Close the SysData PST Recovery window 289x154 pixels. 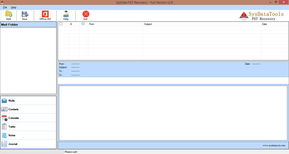[x=284, y=2]
